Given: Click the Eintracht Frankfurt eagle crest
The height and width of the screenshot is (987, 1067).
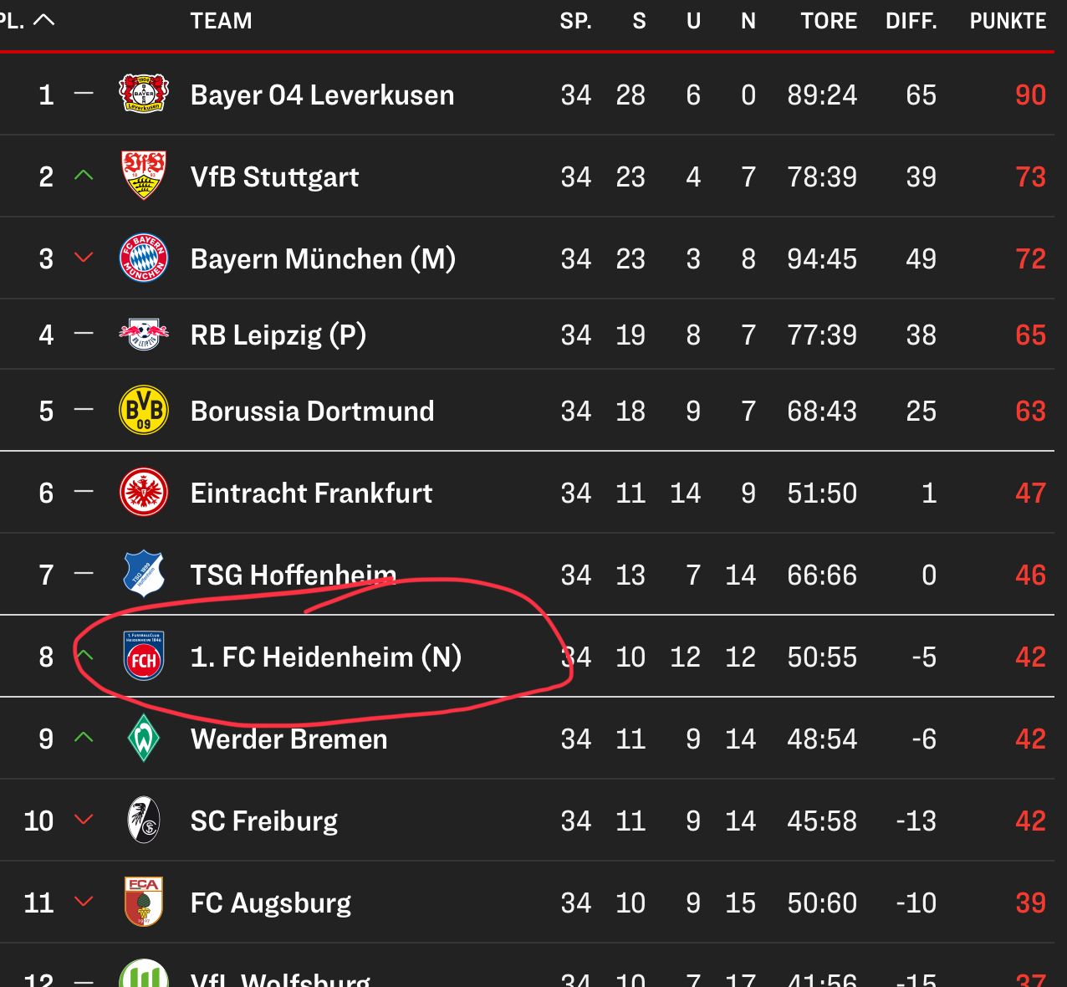Looking at the screenshot, I should click(144, 493).
